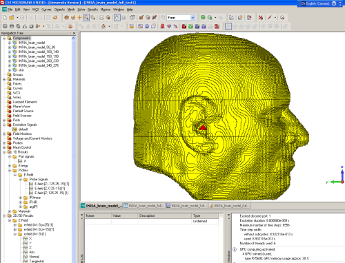The width and height of the screenshot is (345, 263).
Task: Create a Brick shape from toolbar
Action: coord(5,26)
